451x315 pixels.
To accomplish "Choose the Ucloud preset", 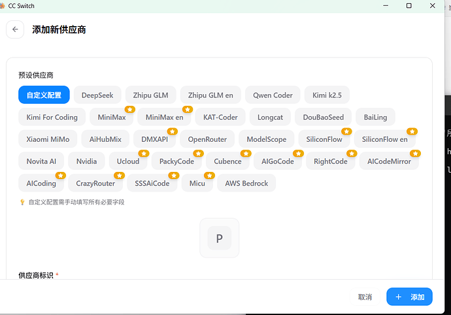I will tap(128, 161).
